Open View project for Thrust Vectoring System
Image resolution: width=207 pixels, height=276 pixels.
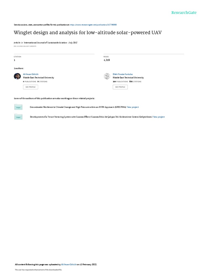coord(158,117)
